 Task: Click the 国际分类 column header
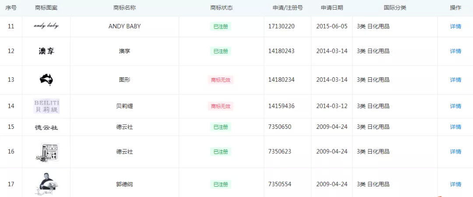[395, 8]
